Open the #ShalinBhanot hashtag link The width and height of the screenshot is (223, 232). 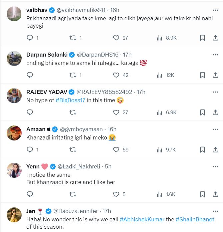195,220
